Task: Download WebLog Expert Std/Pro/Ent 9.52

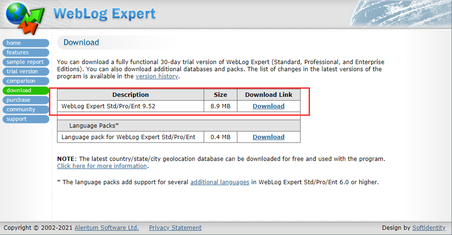Action: 268,106
